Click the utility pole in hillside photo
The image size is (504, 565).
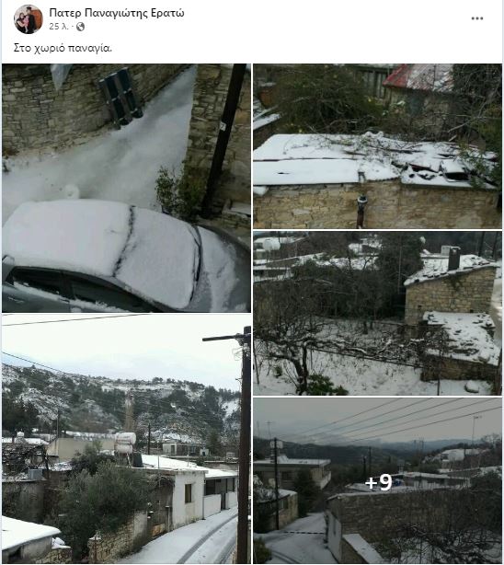coord(245,445)
